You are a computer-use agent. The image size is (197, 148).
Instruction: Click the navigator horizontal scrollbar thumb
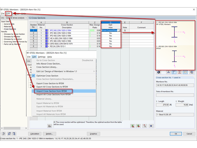pos(12,128)
